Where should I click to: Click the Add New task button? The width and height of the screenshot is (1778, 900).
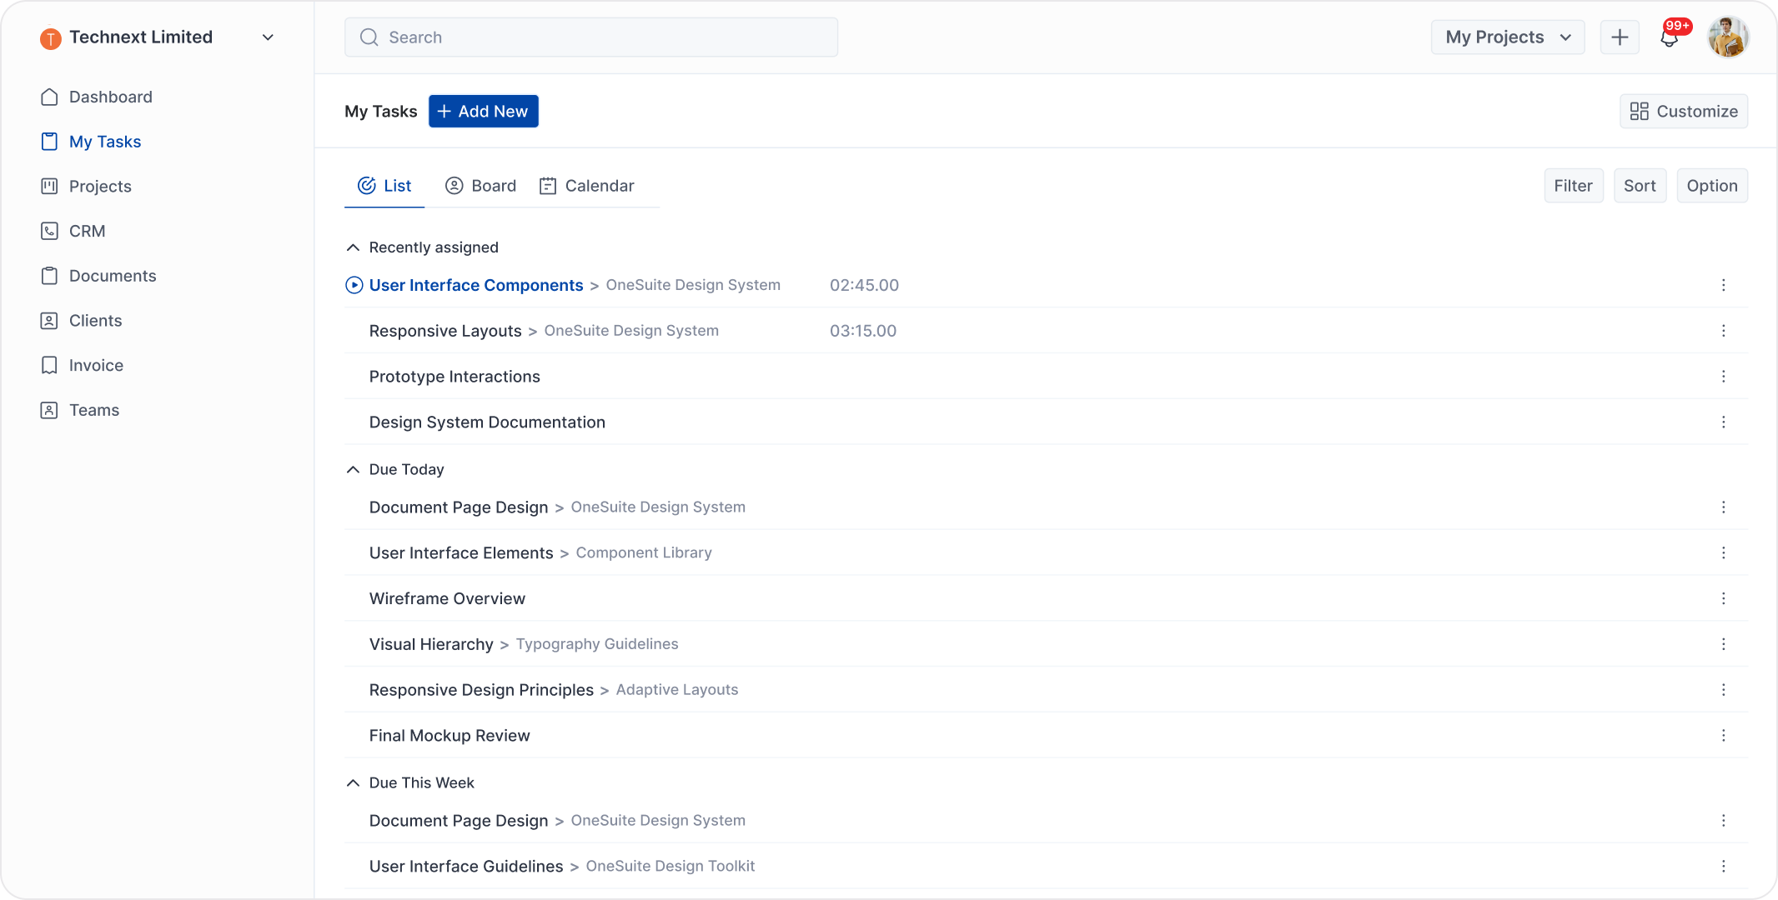point(483,112)
